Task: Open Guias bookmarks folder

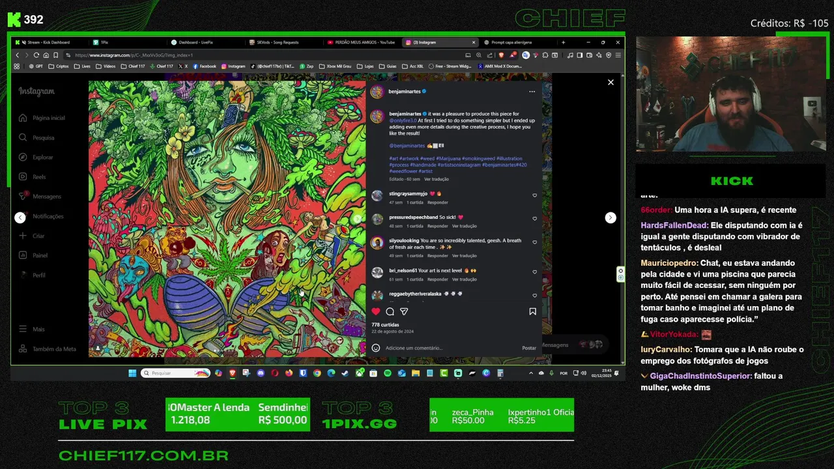Action: coord(388,66)
